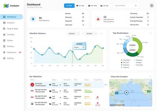Select the FCL (15) filter tab

[93, 6]
